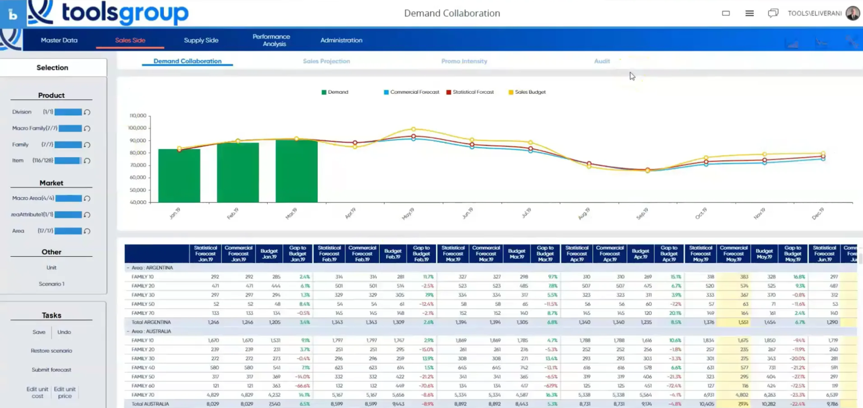Open the chat bubbles icon
863x408 pixels.
coord(773,13)
